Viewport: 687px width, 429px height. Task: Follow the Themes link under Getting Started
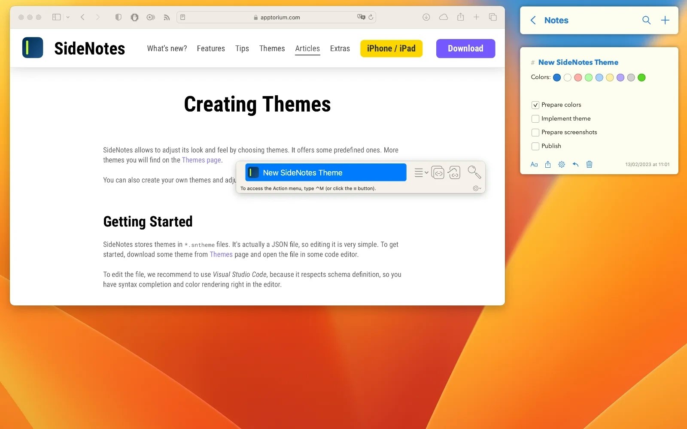click(221, 254)
